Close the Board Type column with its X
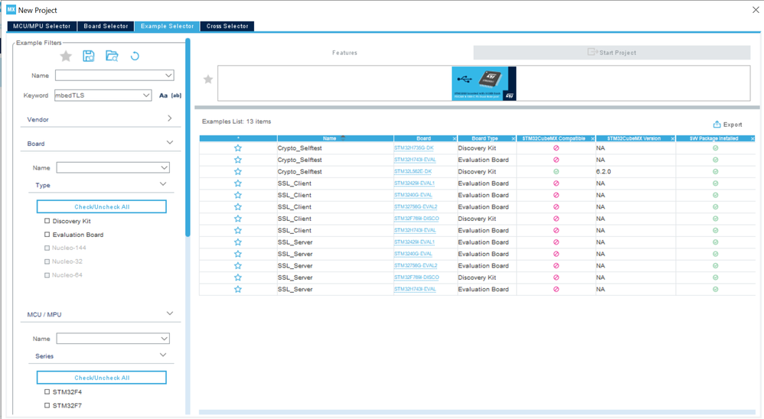This screenshot has height=419, width=764. (x=513, y=138)
